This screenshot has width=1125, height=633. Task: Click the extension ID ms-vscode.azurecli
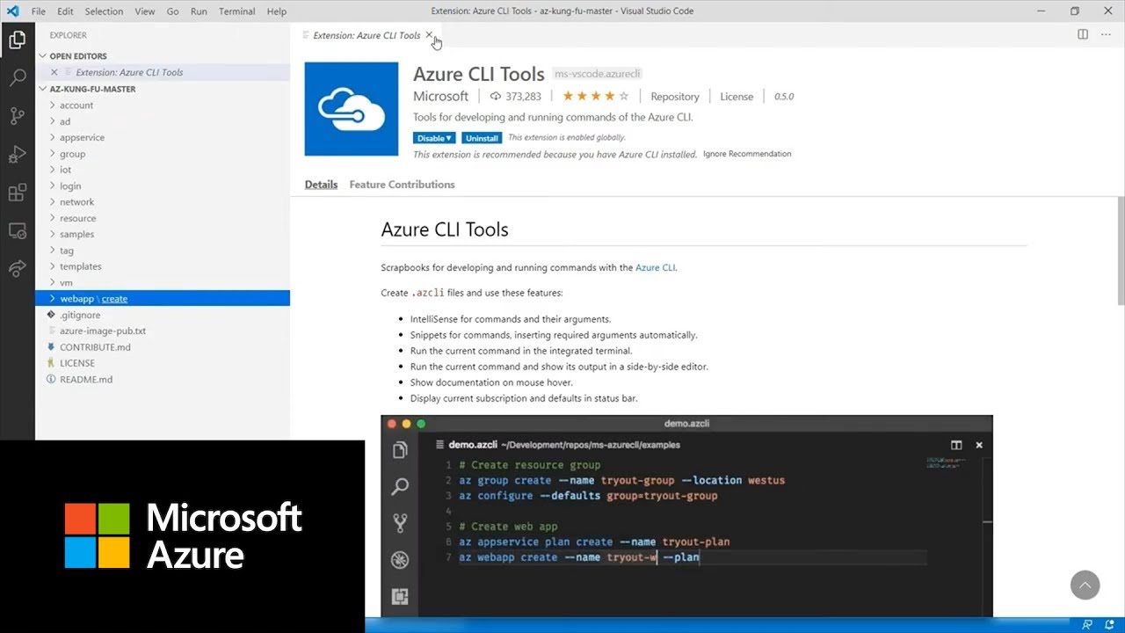[x=598, y=75]
